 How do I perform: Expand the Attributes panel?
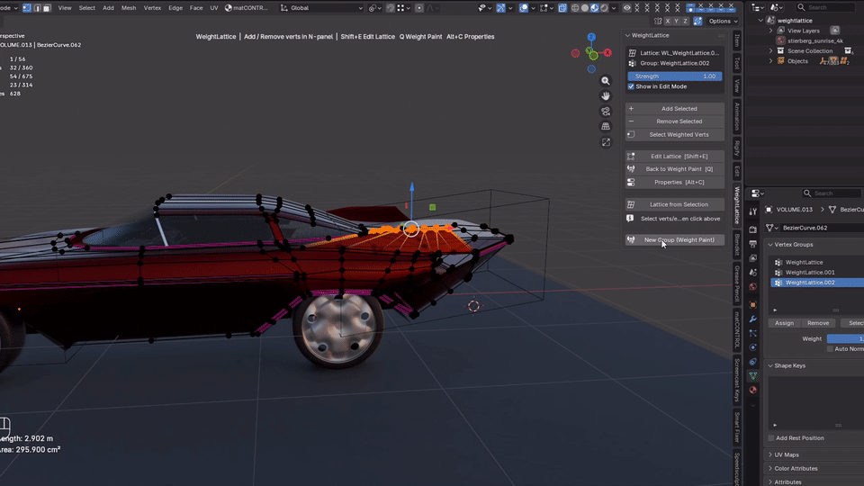[771, 482]
